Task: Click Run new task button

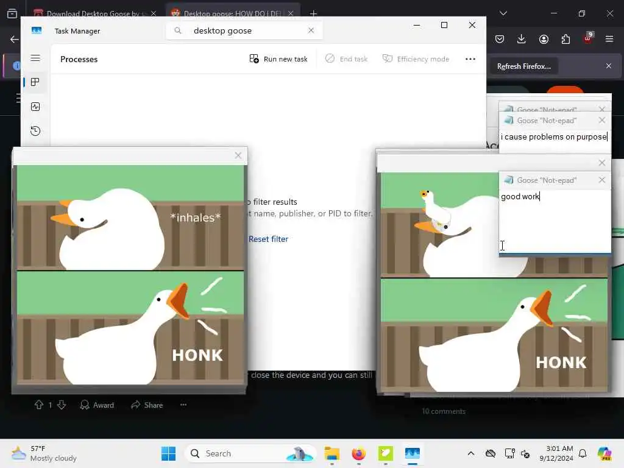Action: [x=278, y=59]
